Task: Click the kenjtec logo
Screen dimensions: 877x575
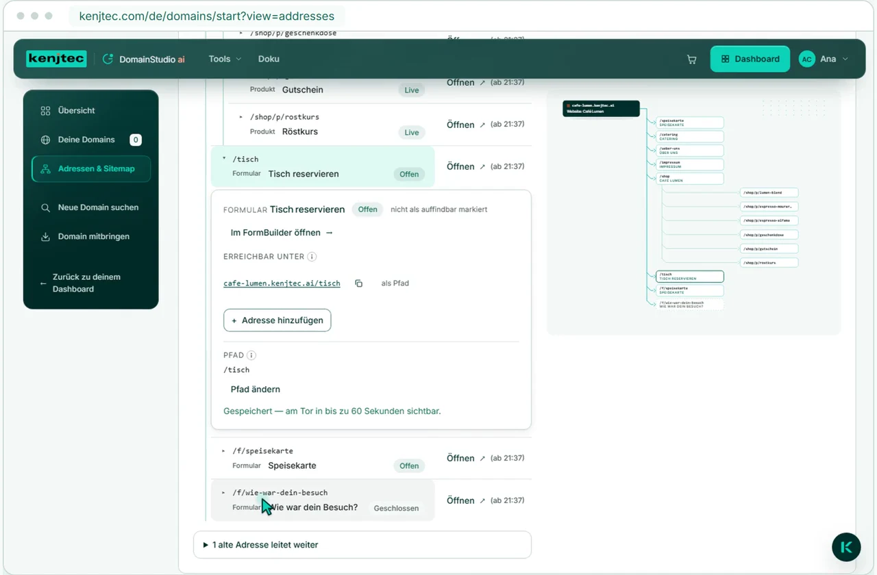Action: click(56, 59)
